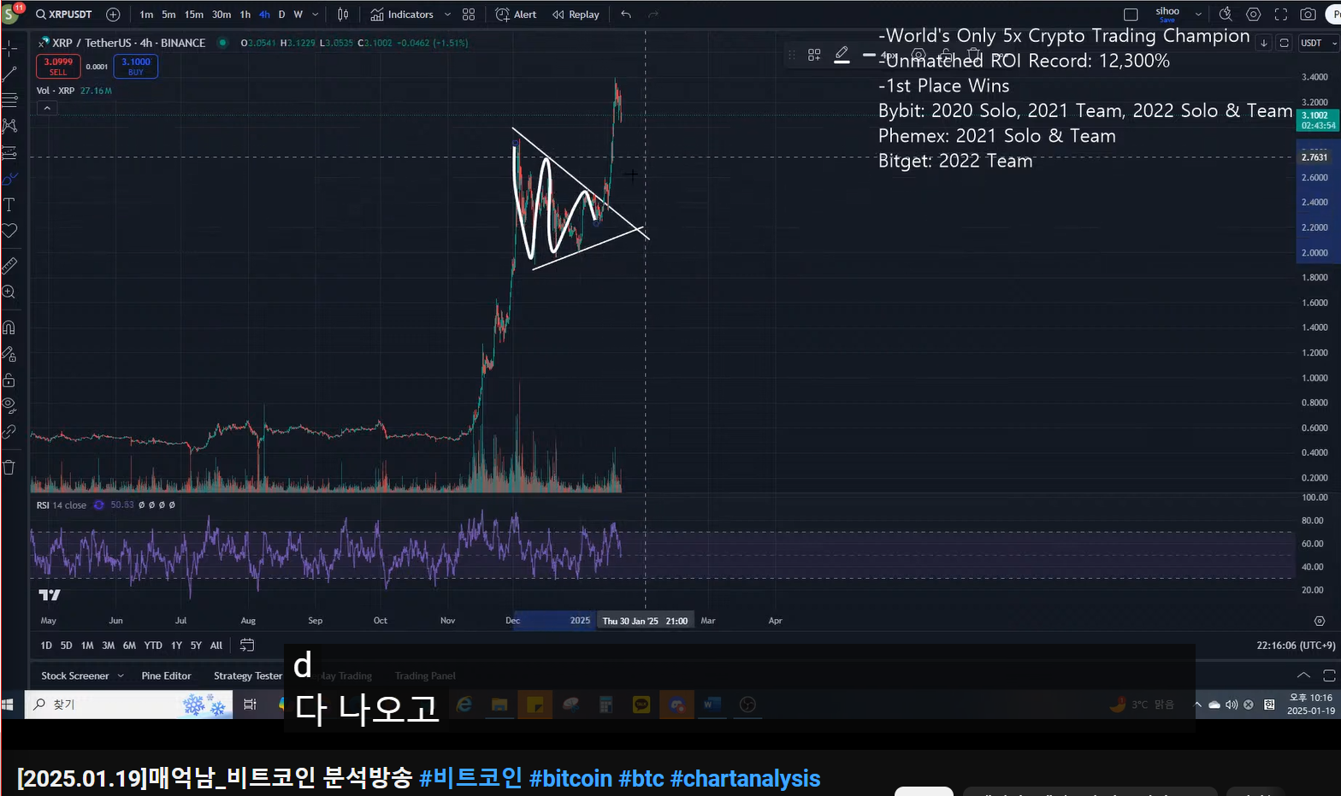Image resolution: width=1341 pixels, height=796 pixels.
Task: Switch to the D daily timeframe
Action: [281, 15]
